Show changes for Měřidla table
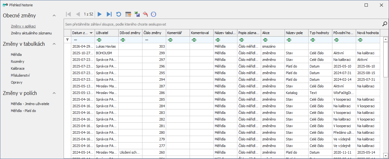 (x=16, y=55)
